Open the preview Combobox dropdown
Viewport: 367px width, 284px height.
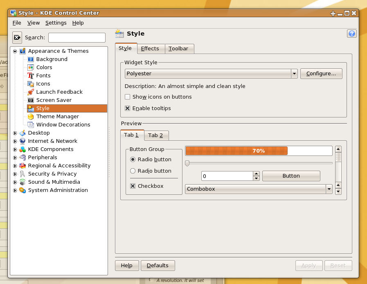tap(329, 189)
